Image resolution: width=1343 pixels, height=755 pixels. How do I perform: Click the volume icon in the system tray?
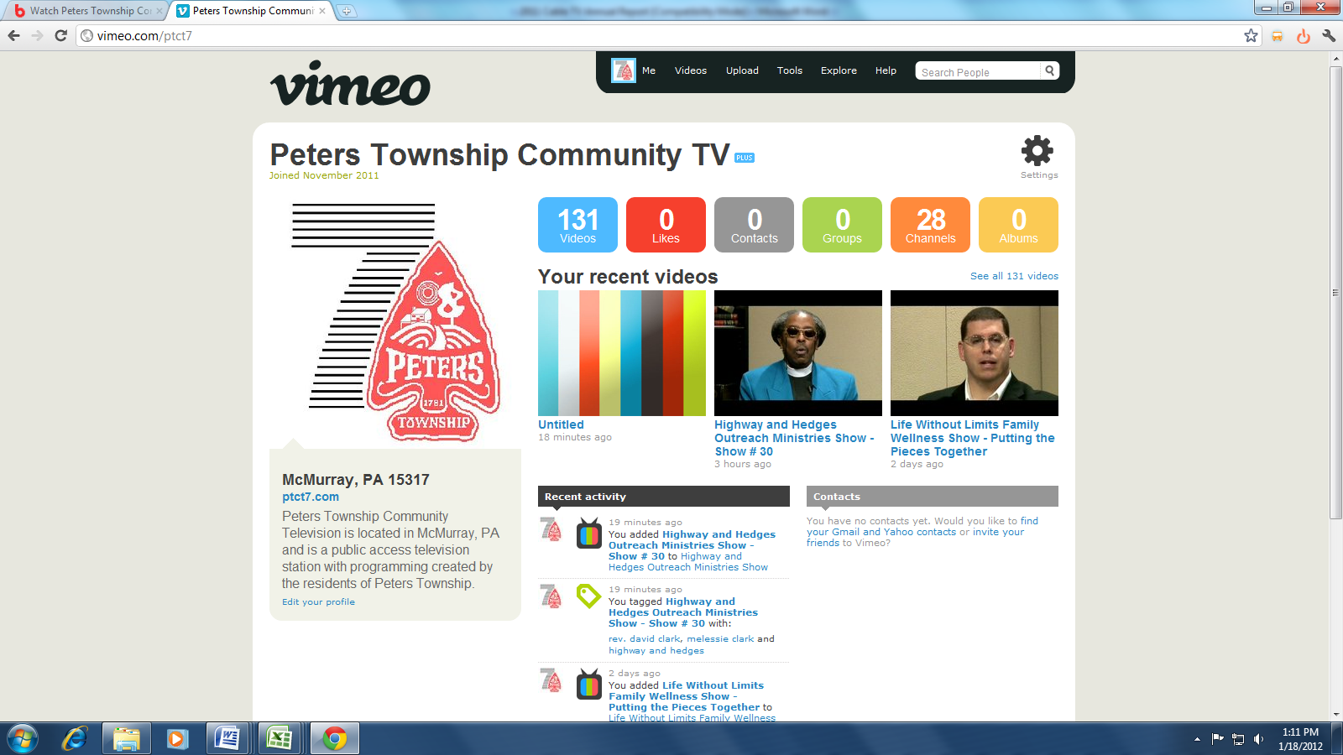tap(1258, 739)
